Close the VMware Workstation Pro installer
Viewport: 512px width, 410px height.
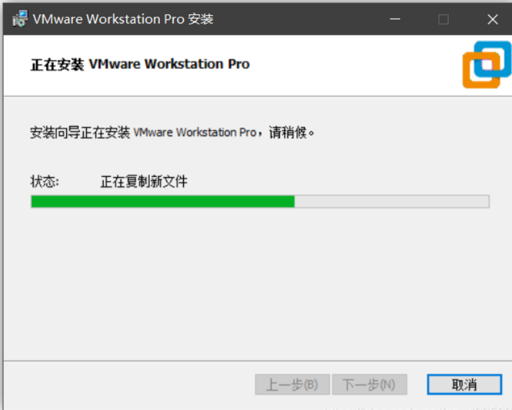pos(493,19)
